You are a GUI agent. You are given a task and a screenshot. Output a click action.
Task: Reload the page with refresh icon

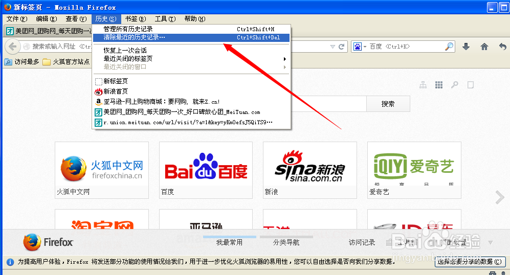point(342,47)
